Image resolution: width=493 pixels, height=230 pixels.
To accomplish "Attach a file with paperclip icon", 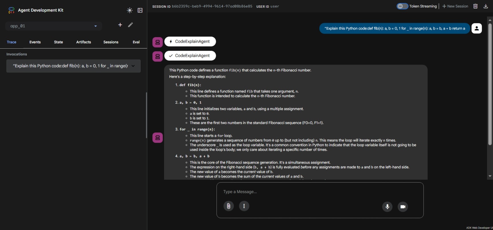I will [228, 206].
